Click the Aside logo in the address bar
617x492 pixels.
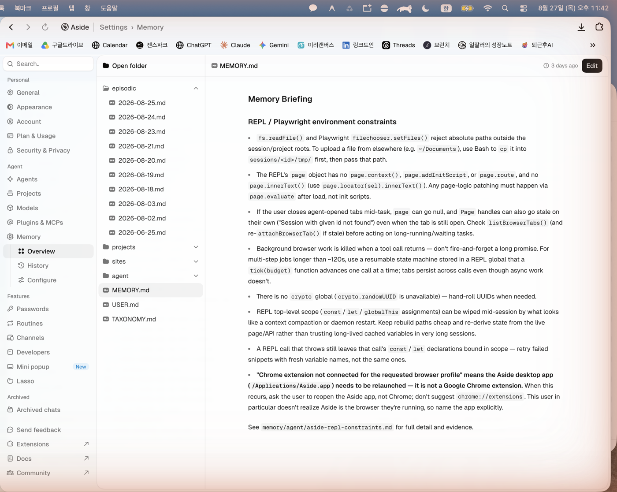pos(75,27)
